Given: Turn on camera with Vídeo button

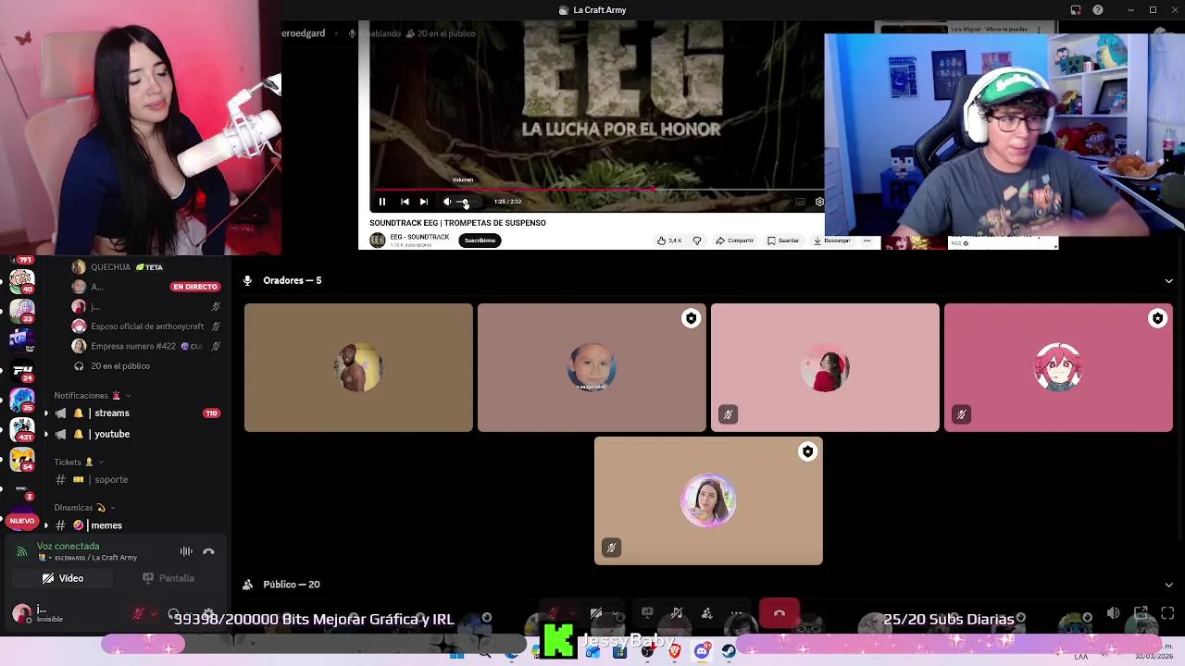Looking at the screenshot, I should 63,579.
